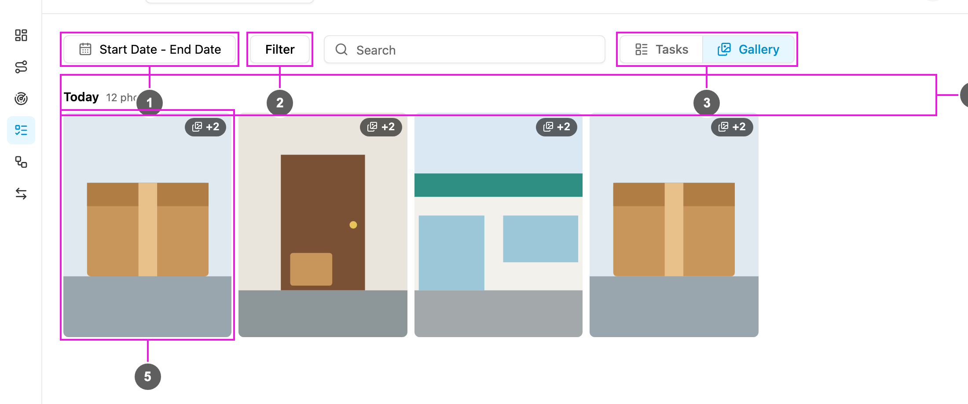Click +2 badge on last box photo
968x404 pixels.
coord(732,127)
